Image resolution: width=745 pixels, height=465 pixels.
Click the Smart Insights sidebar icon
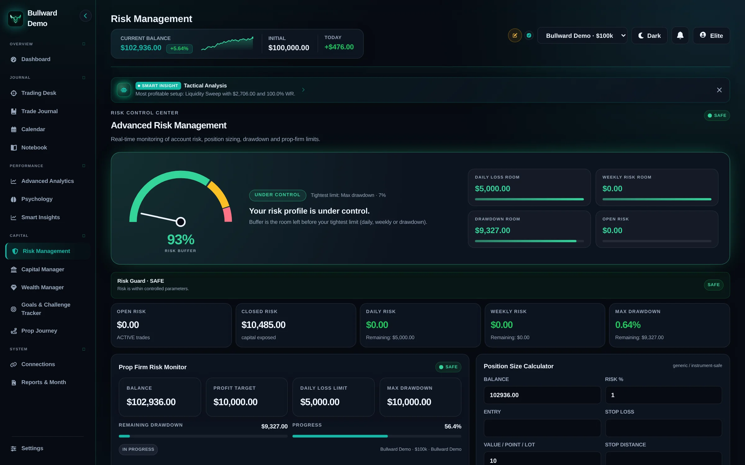(x=14, y=217)
